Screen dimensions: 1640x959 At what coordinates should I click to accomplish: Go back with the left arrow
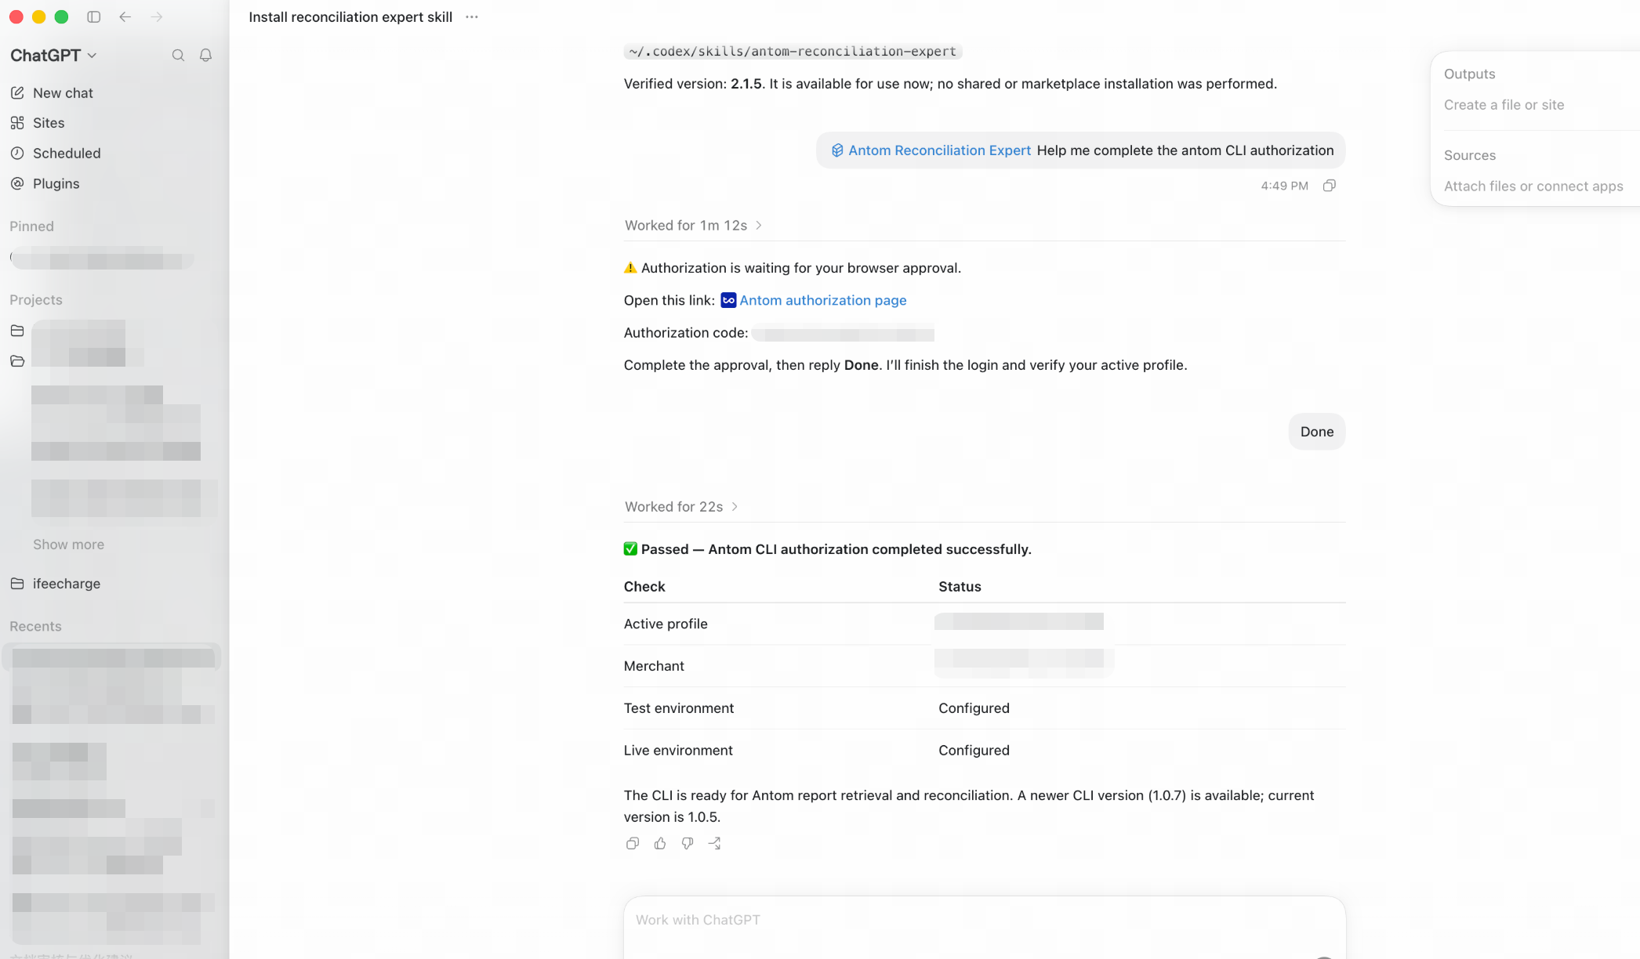(x=125, y=16)
